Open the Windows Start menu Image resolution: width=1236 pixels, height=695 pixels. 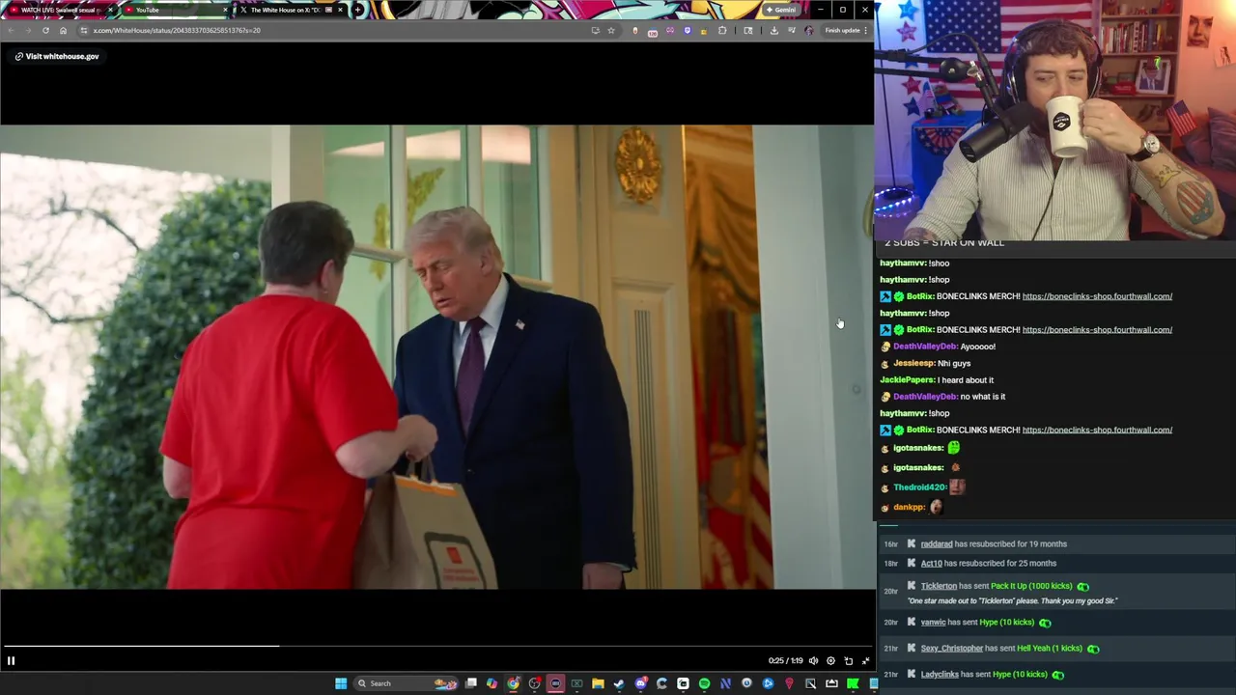pos(341,683)
